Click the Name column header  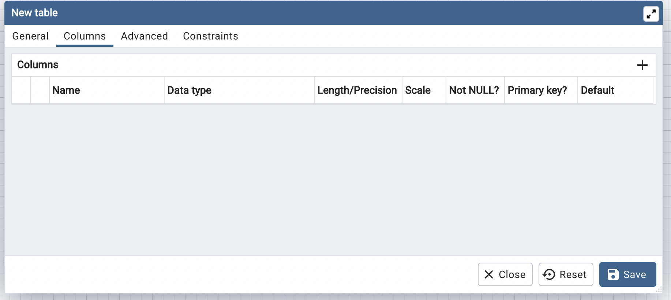pos(66,90)
